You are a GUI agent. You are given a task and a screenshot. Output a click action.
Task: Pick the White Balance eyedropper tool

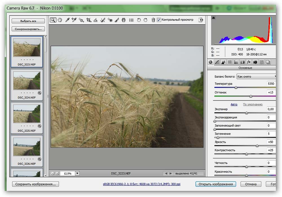click(x=67, y=20)
